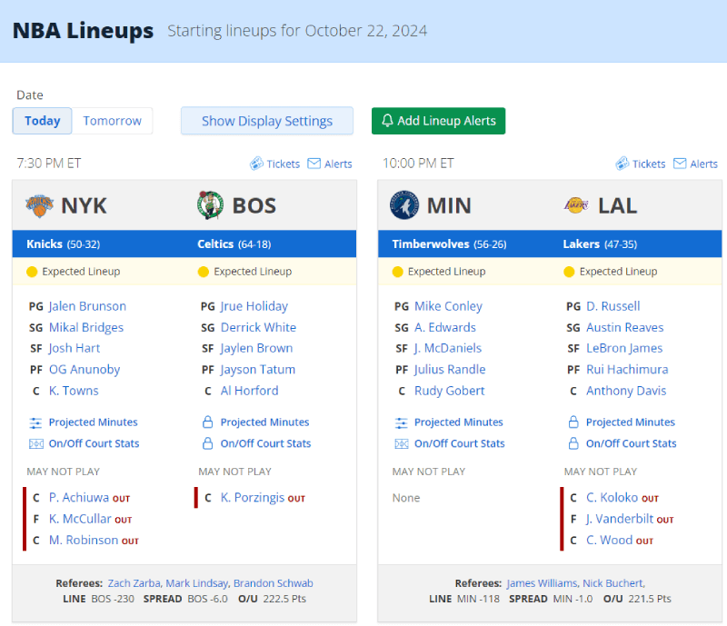Click envelope Alerts icon for MIN-LAL game
Screen dimensions: 727x626
680,164
